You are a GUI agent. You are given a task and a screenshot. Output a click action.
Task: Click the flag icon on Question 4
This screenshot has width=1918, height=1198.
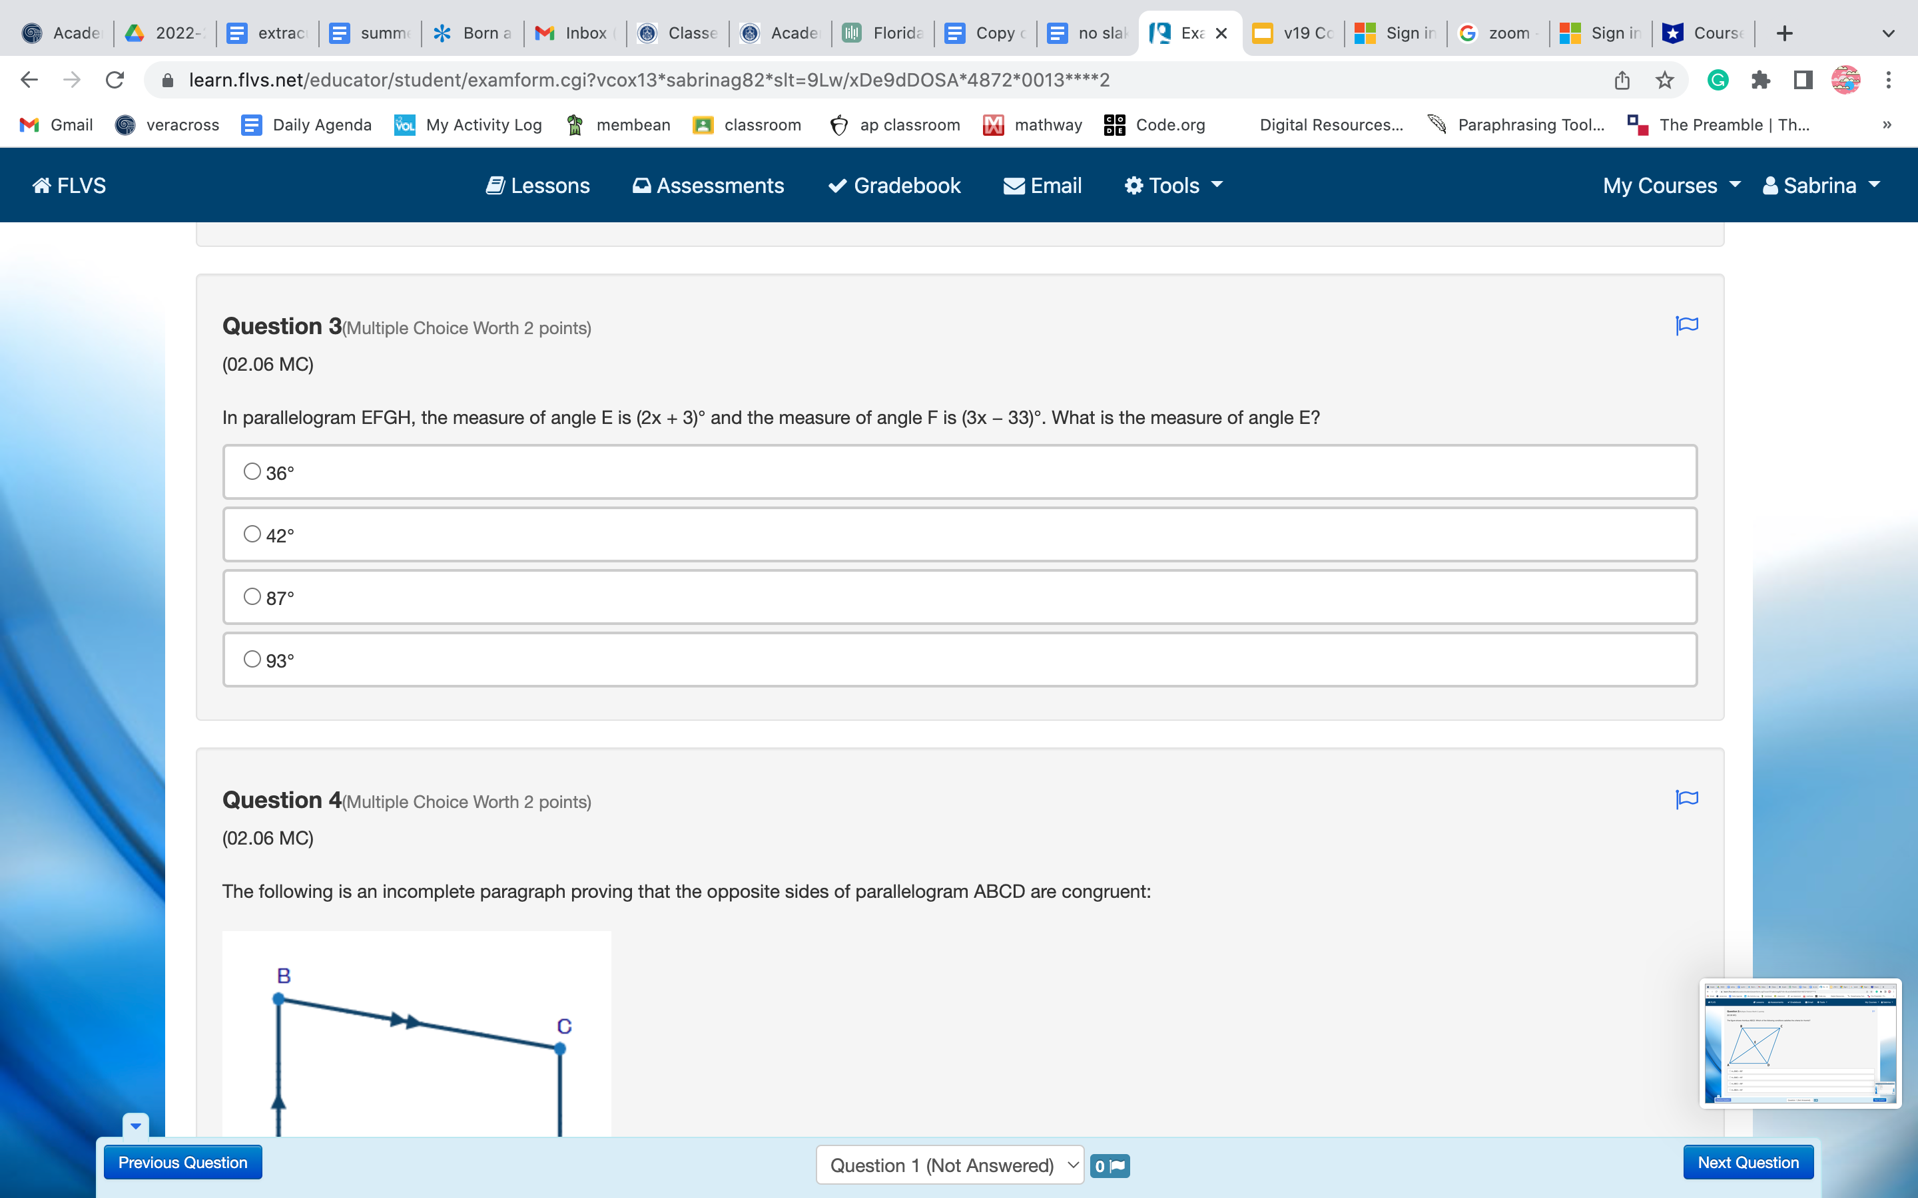click(x=1688, y=799)
